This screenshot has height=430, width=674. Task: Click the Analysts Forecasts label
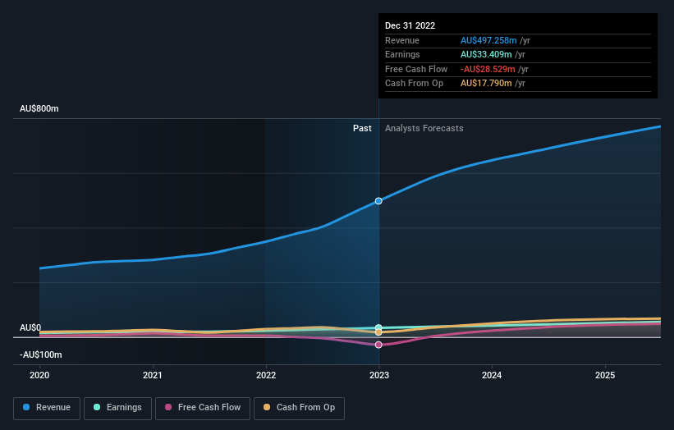tap(424, 128)
